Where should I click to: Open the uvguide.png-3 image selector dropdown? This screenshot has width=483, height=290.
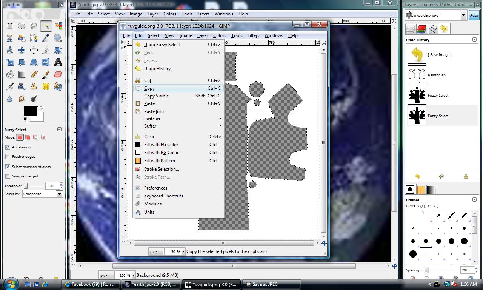[x=463, y=15]
